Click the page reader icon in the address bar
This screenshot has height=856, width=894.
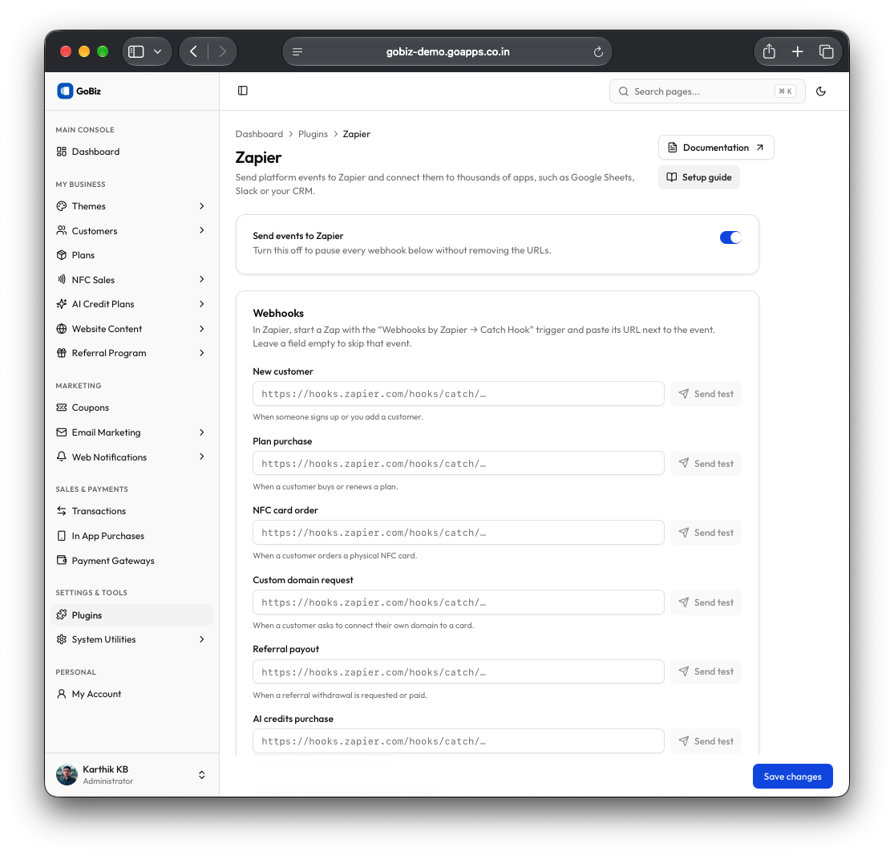tap(297, 52)
